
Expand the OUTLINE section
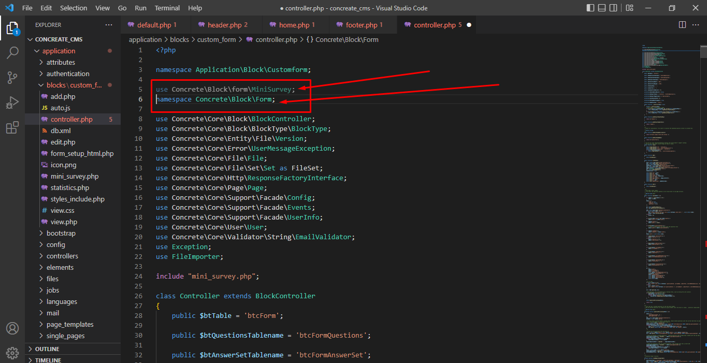tap(73, 349)
